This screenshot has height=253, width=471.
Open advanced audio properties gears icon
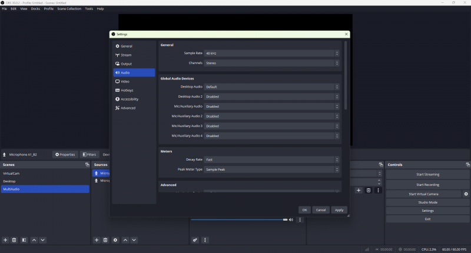pyautogui.click(x=195, y=240)
